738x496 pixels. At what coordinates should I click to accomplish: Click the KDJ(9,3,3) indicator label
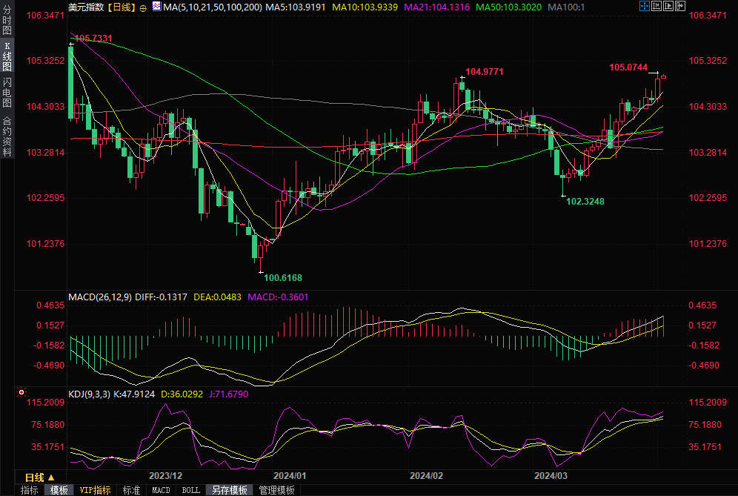point(89,394)
